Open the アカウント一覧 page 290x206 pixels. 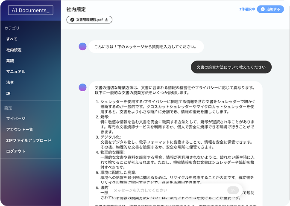20,129
